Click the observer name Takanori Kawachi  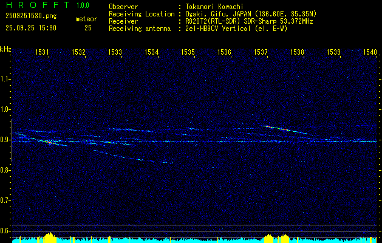tap(214, 7)
